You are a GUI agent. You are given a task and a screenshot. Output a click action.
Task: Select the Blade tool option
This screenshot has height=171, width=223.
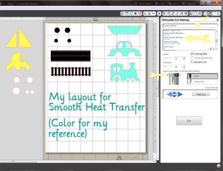(203, 76)
